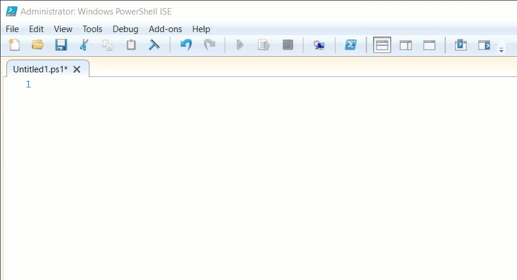Screen dimensions: 517x280
Task: Save script using the floppy disk icon
Action: [61, 45]
